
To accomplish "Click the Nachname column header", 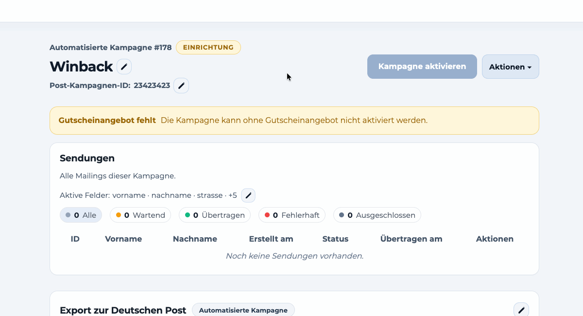I will (195, 239).
